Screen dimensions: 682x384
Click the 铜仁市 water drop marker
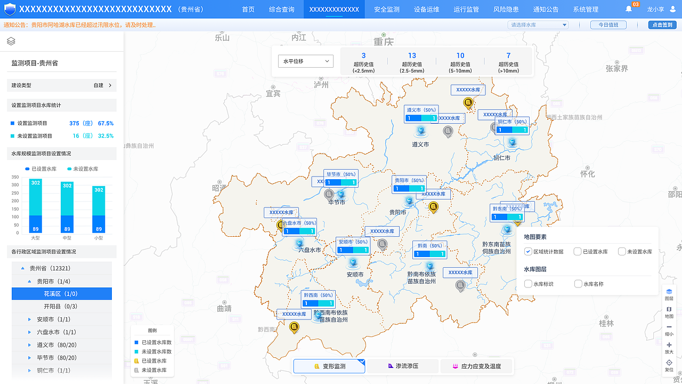(512, 142)
